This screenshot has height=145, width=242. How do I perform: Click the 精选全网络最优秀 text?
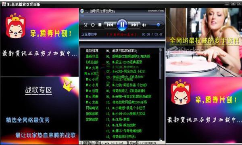point(27,120)
